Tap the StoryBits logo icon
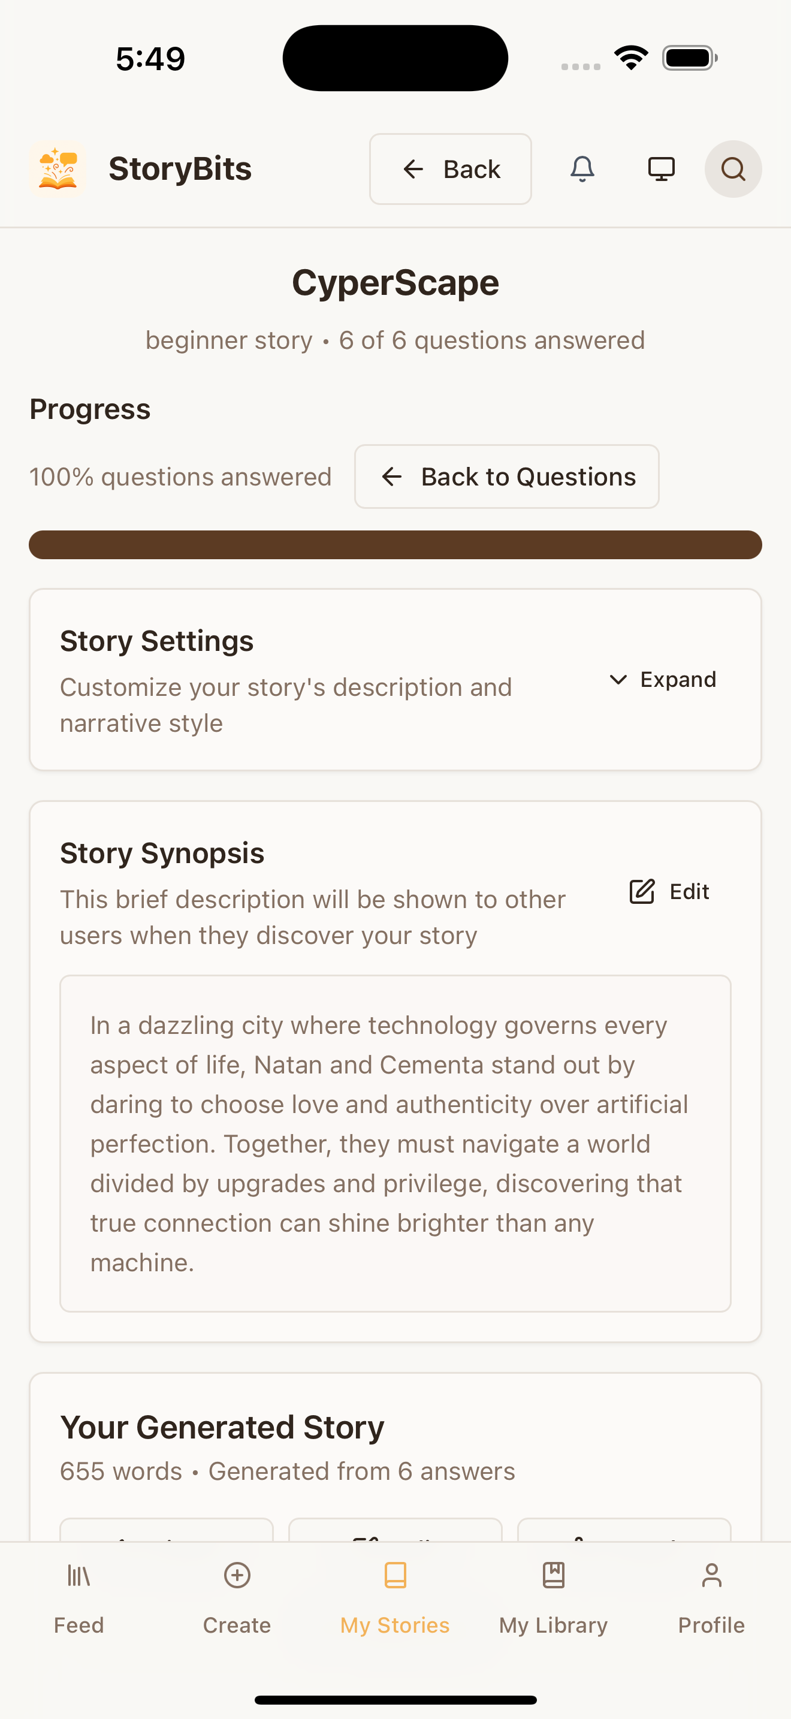791x1719 pixels. pyautogui.click(x=58, y=169)
